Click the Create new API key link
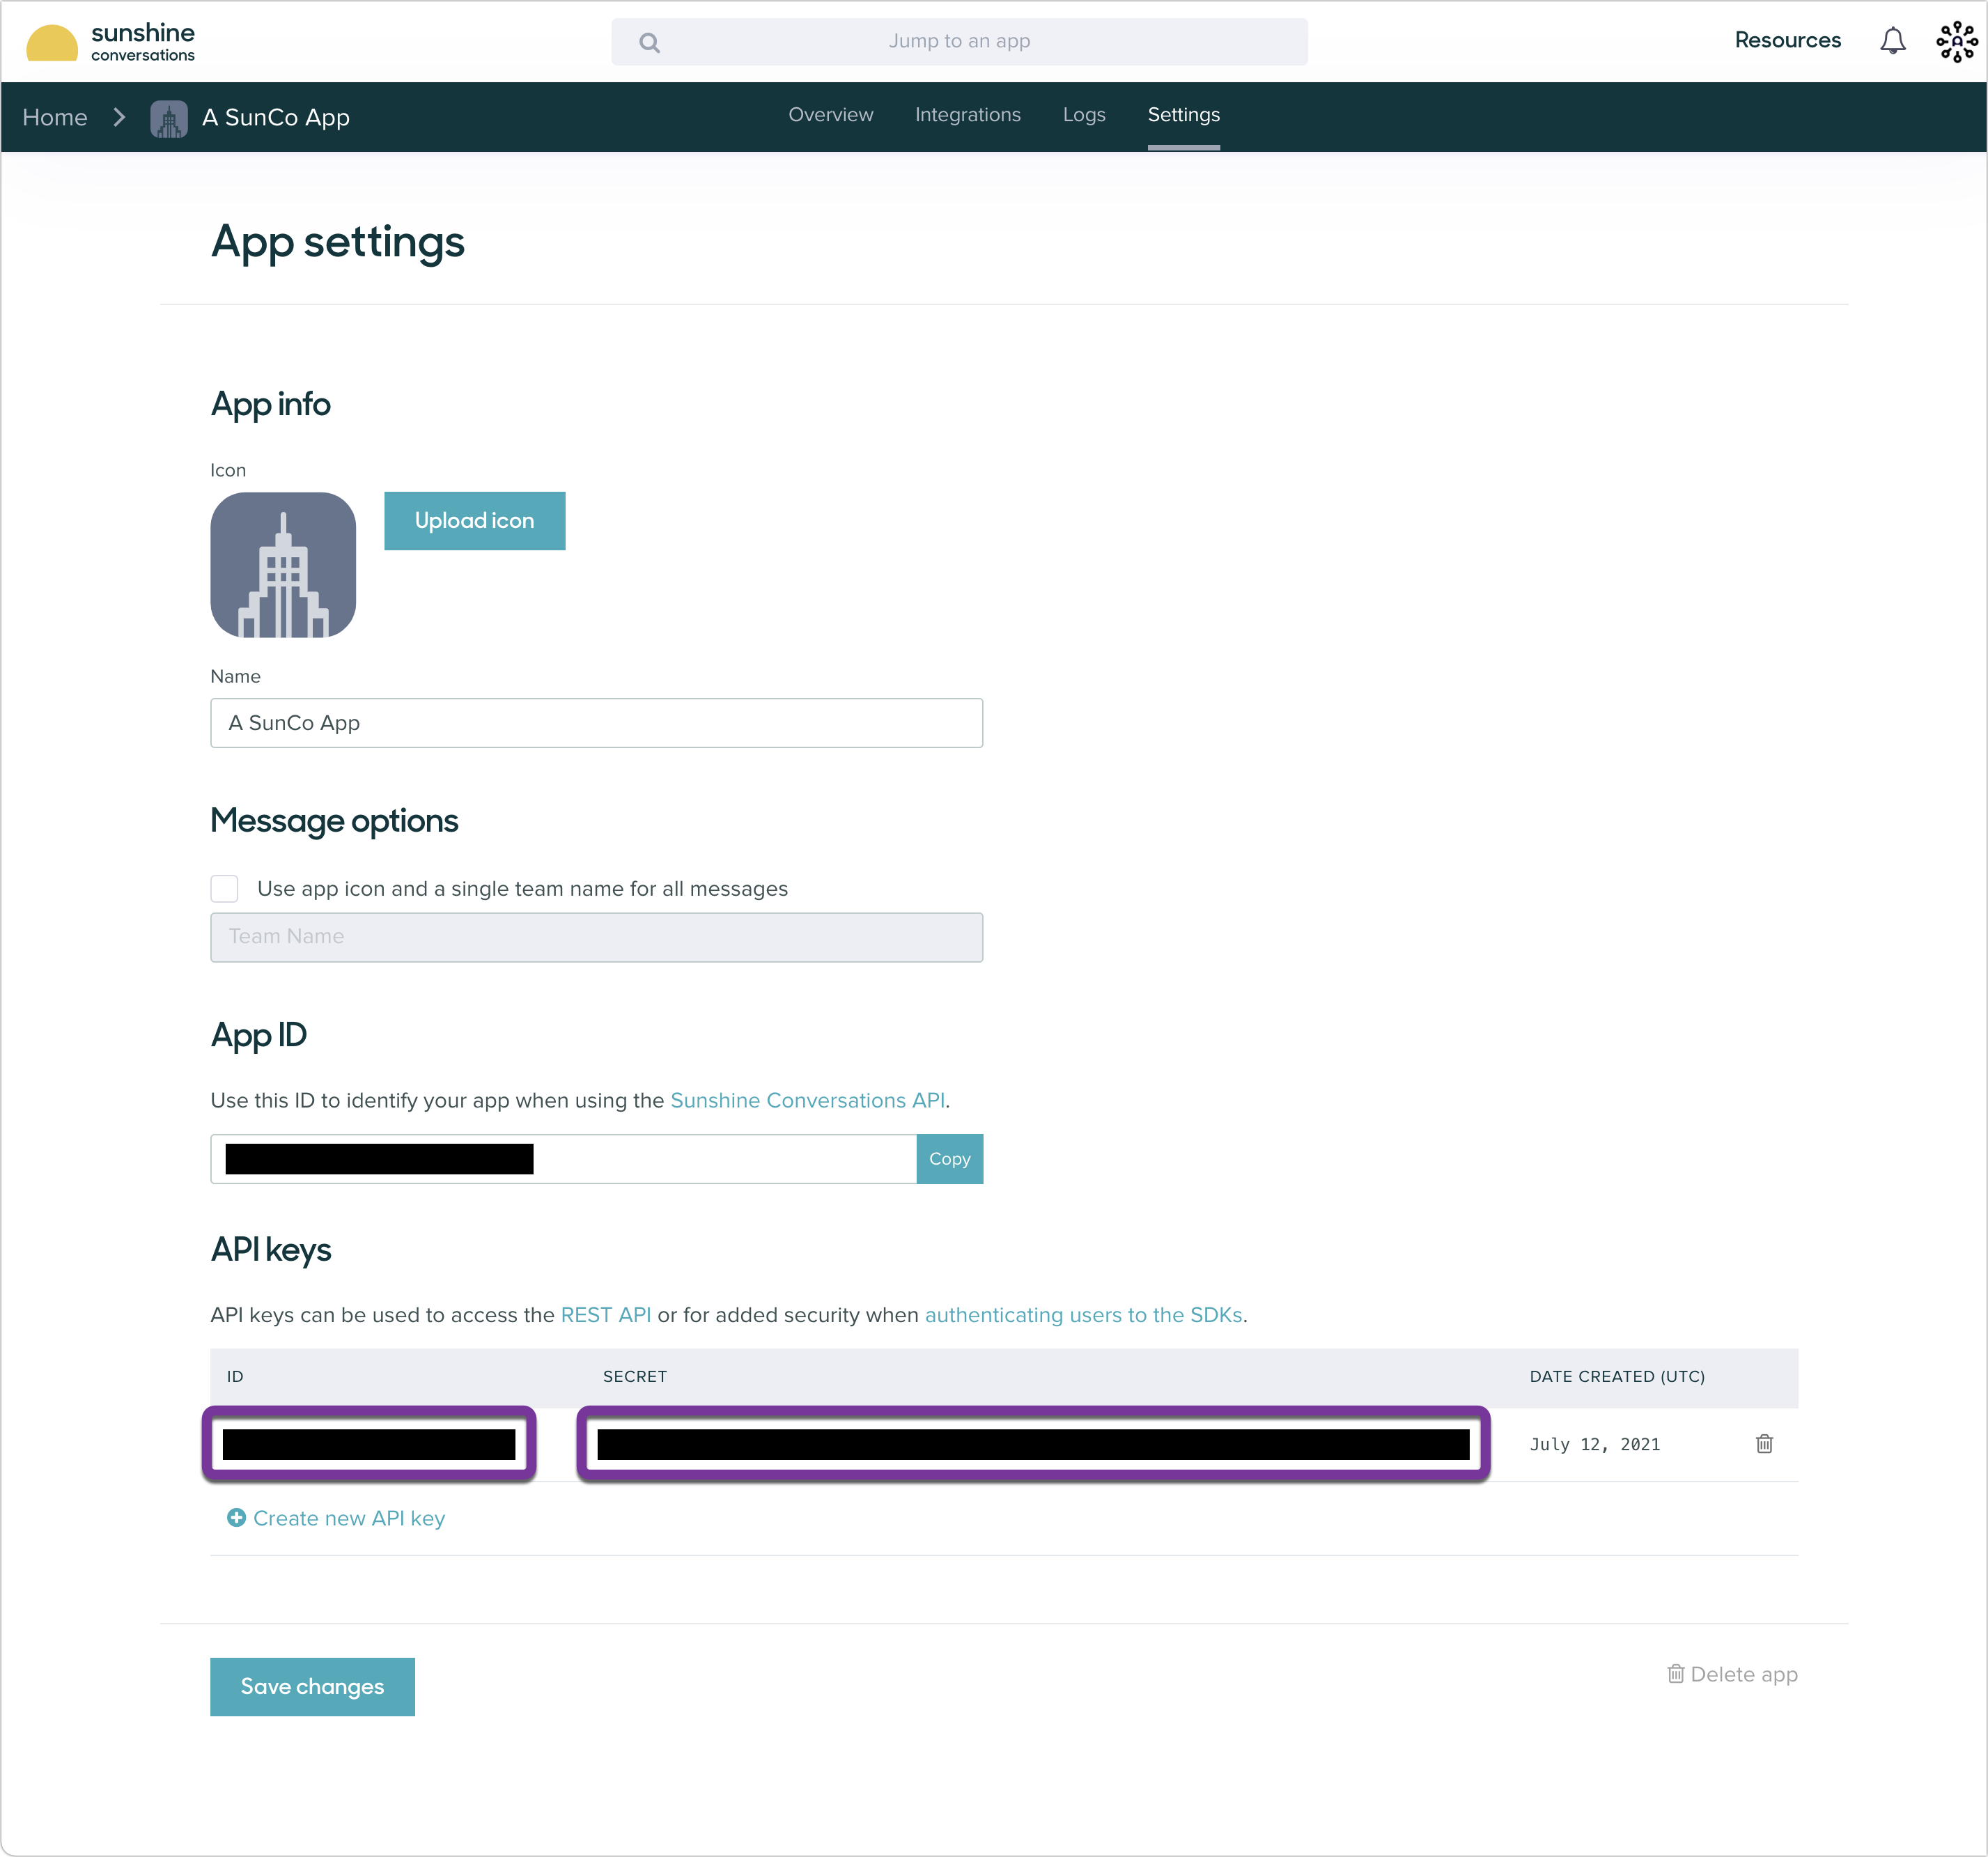 click(x=350, y=1518)
